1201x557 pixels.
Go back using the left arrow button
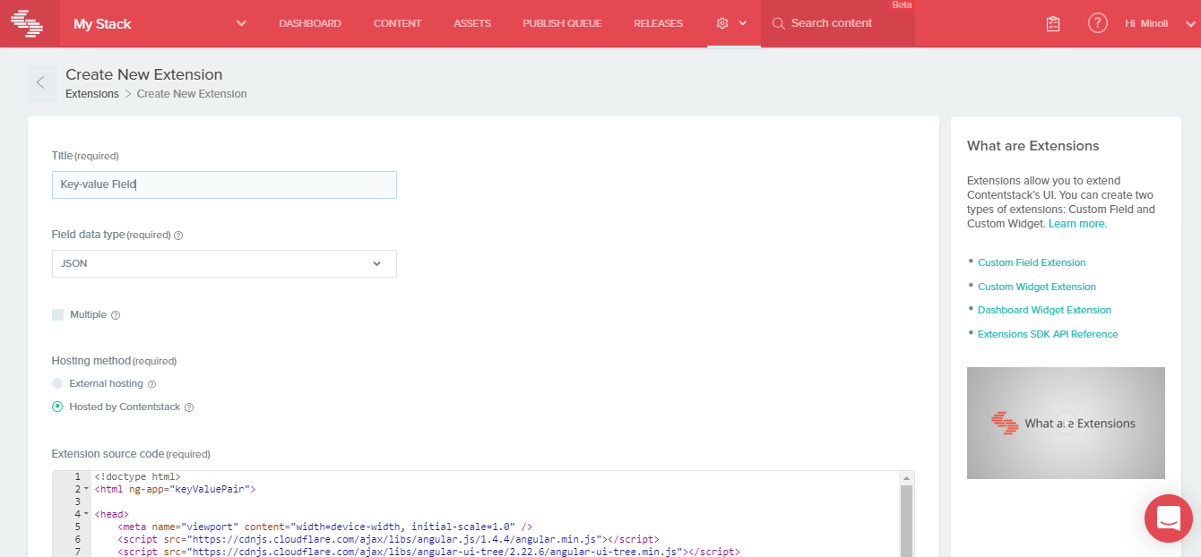(41, 83)
